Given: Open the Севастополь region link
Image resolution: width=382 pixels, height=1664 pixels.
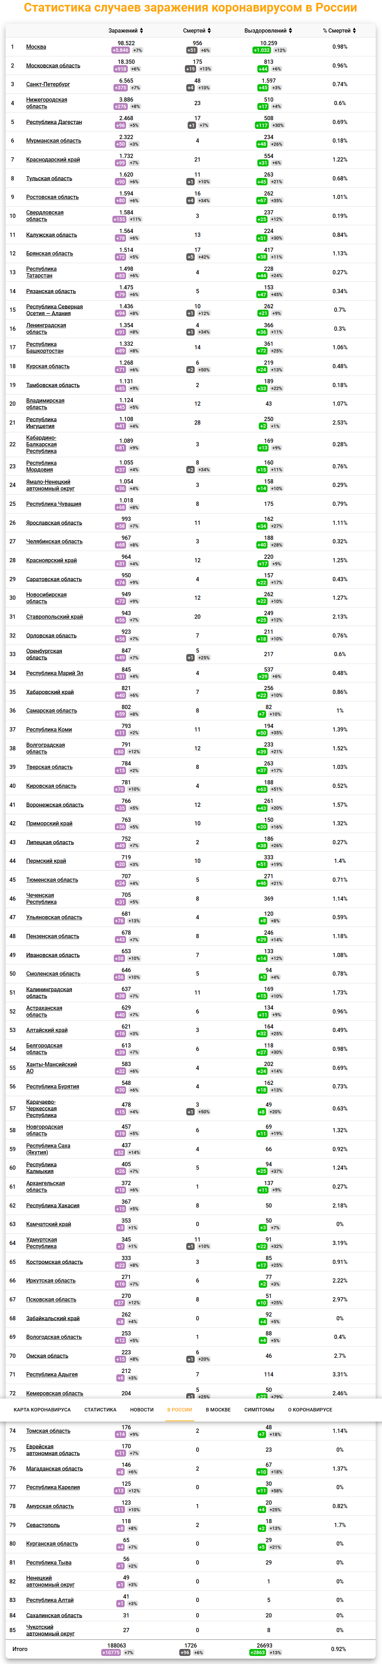Looking at the screenshot, I should [43, 1525].
